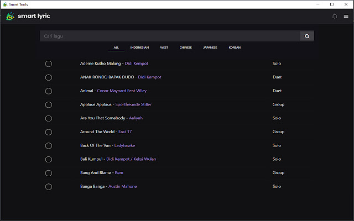Switch to the JAPANESE tab

pyautogui.click(x=210, y=48)
